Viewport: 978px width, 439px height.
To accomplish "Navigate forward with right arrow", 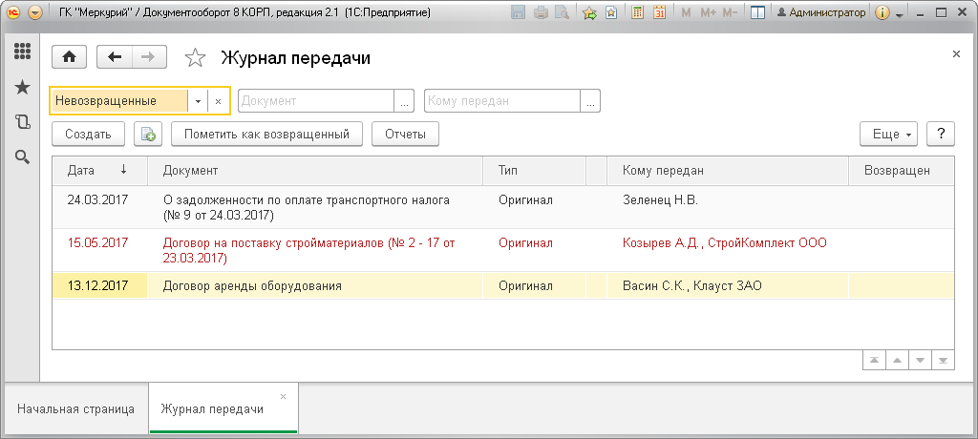I will 149,56.
